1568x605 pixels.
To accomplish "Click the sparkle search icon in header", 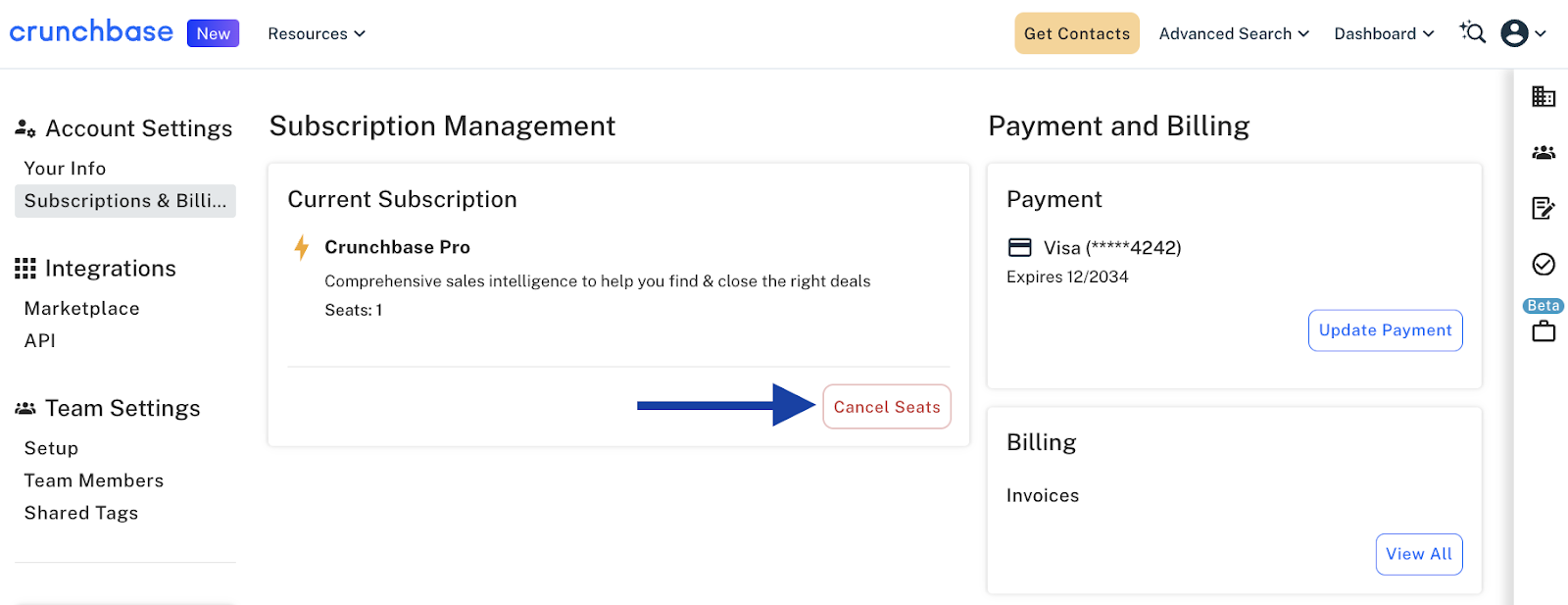I will (1472, 32).
